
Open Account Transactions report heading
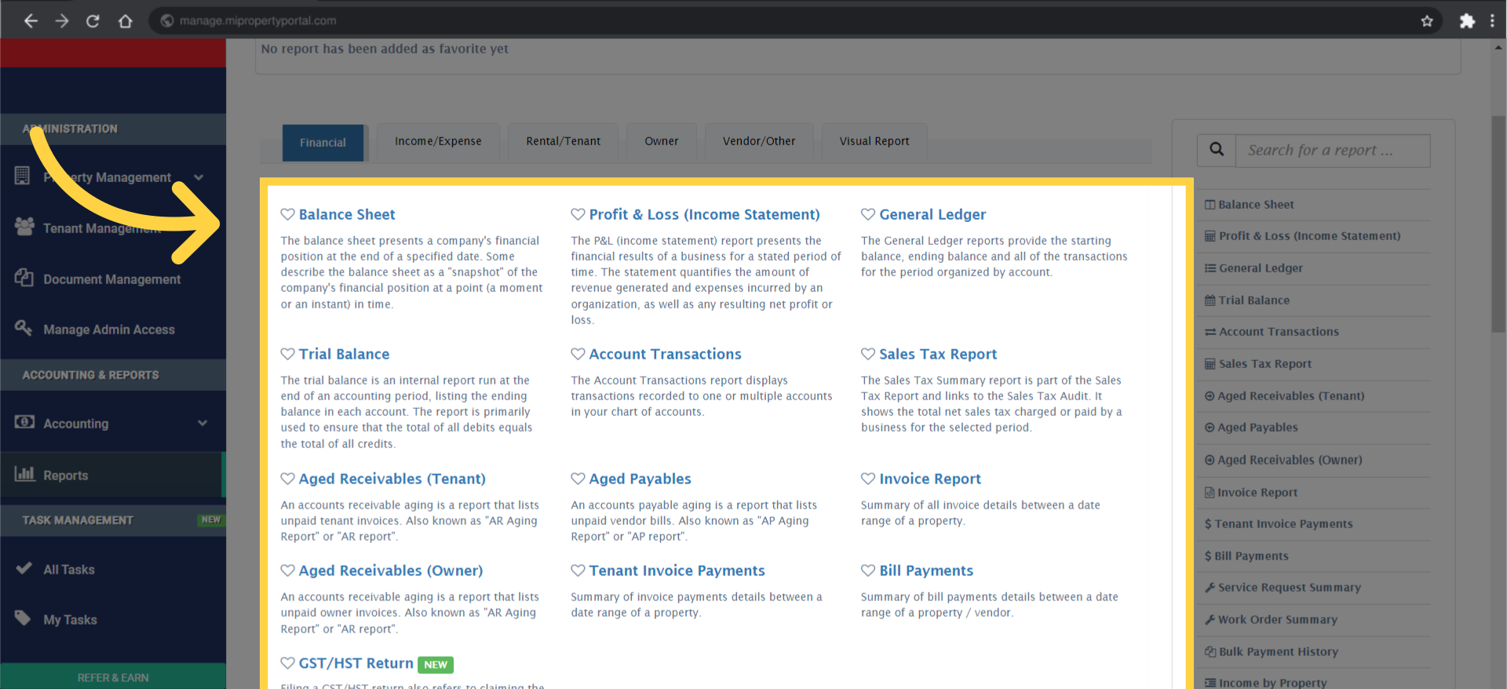tap(665, 354)
